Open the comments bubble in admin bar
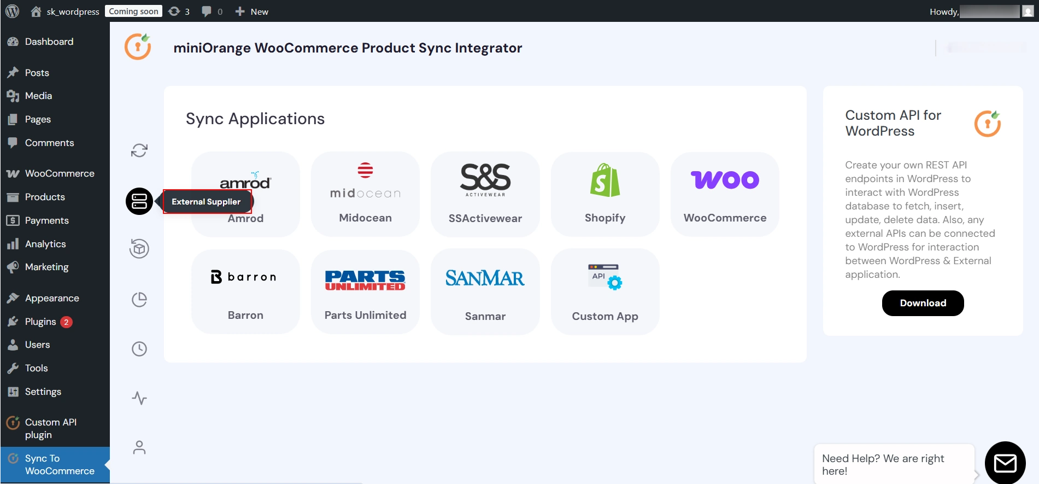The width and height of the screenshot is (1039, 484). click(212, 11)
